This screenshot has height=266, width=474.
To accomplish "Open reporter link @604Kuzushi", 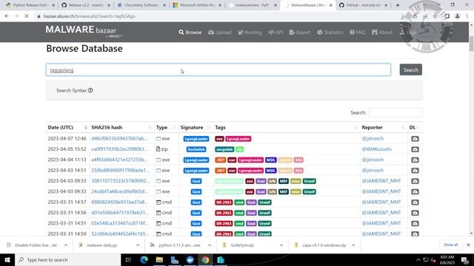I will click(376, 149).
